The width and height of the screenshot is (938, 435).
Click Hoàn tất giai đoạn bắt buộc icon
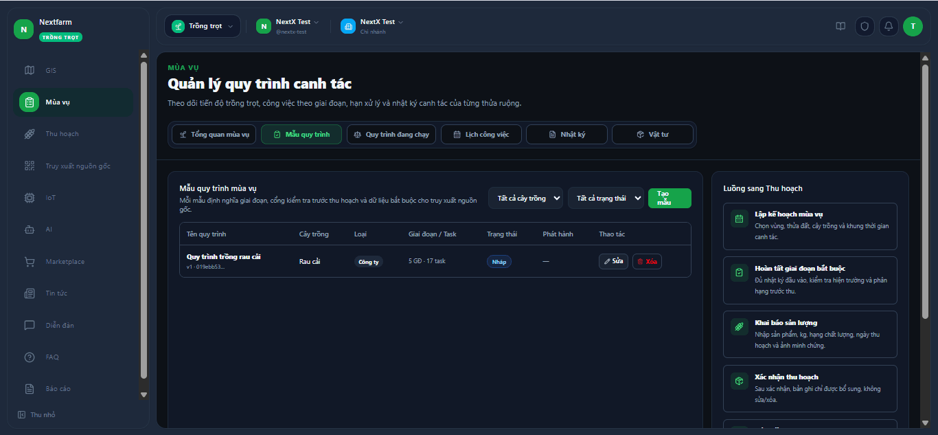740,273
